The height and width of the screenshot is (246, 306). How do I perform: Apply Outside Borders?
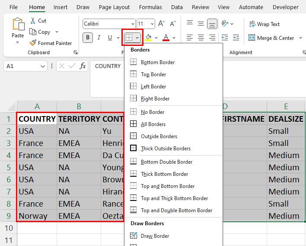coord(173,136)
